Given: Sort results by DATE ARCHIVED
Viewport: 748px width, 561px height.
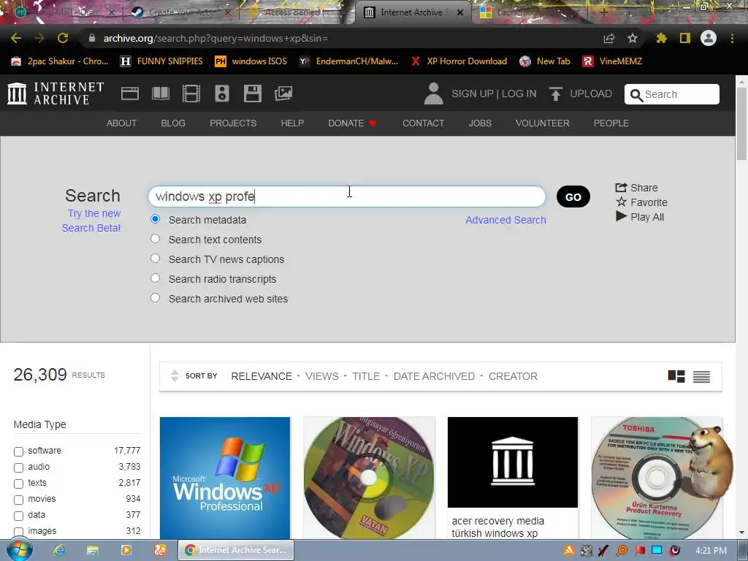Looking at the screenshot, I should (x=434, y=376).
